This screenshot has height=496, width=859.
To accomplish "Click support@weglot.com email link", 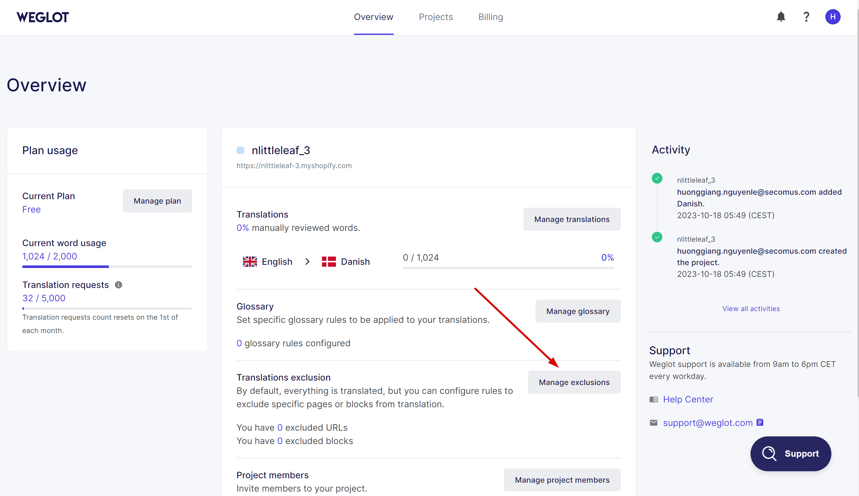I will (x=707, y=423).
